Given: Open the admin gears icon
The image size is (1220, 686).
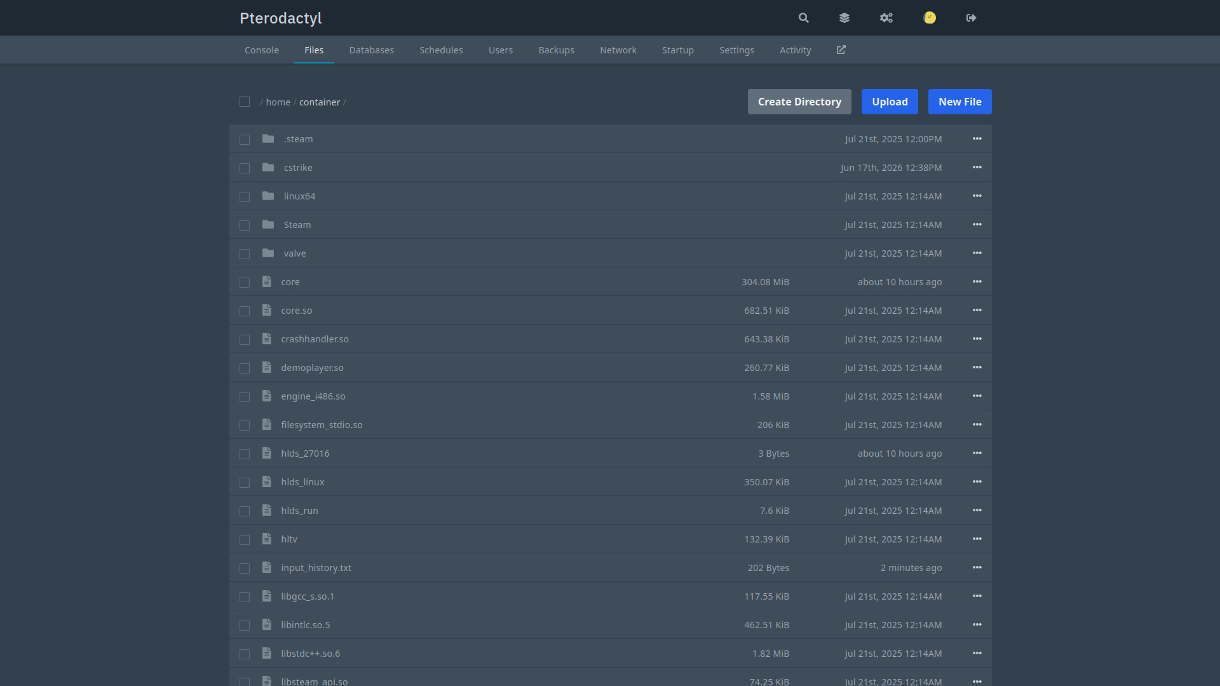Looking at the screenshot, I should 886,18.
